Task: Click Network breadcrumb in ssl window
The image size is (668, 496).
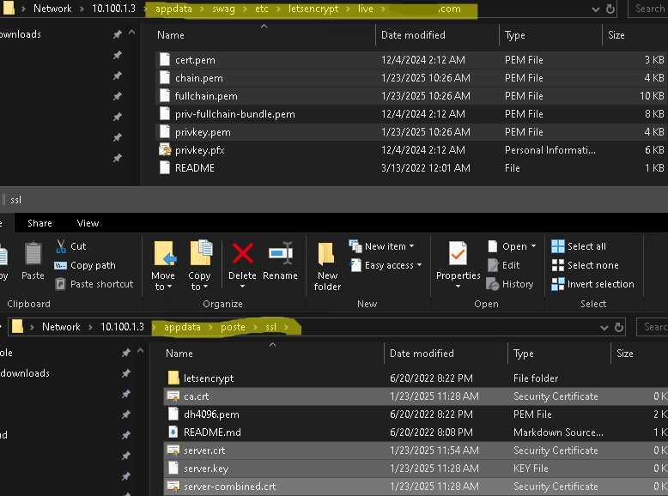Action: point(61,327)
